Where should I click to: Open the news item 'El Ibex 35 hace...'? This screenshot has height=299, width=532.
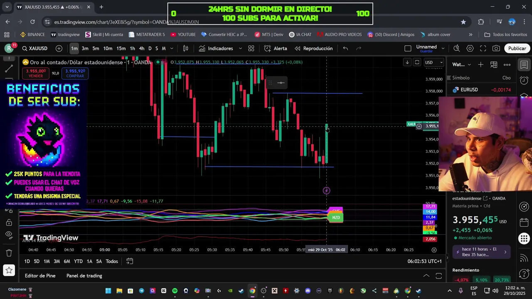point(481,252)
